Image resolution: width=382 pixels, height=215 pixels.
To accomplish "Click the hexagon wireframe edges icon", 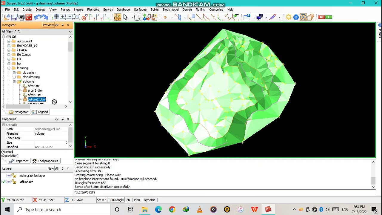I will [x=303, y=17].
